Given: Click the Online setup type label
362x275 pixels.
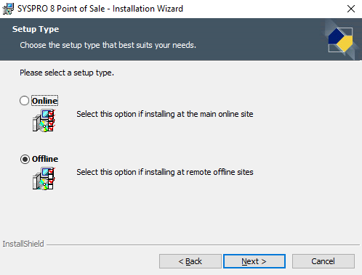Looking at the screenshot, I should (45, 101).
